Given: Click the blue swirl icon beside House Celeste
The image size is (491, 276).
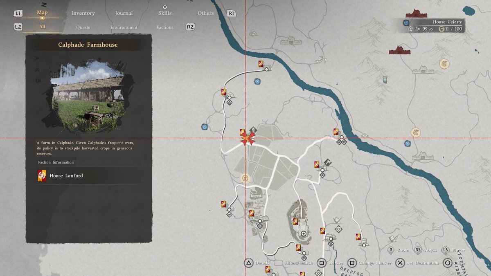Looking at the screenshot, I should (406, 23).
